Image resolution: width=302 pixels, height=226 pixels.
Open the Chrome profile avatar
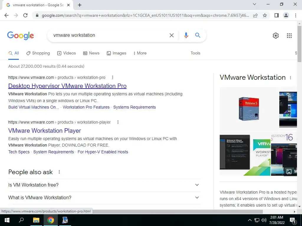pos(286,15)
